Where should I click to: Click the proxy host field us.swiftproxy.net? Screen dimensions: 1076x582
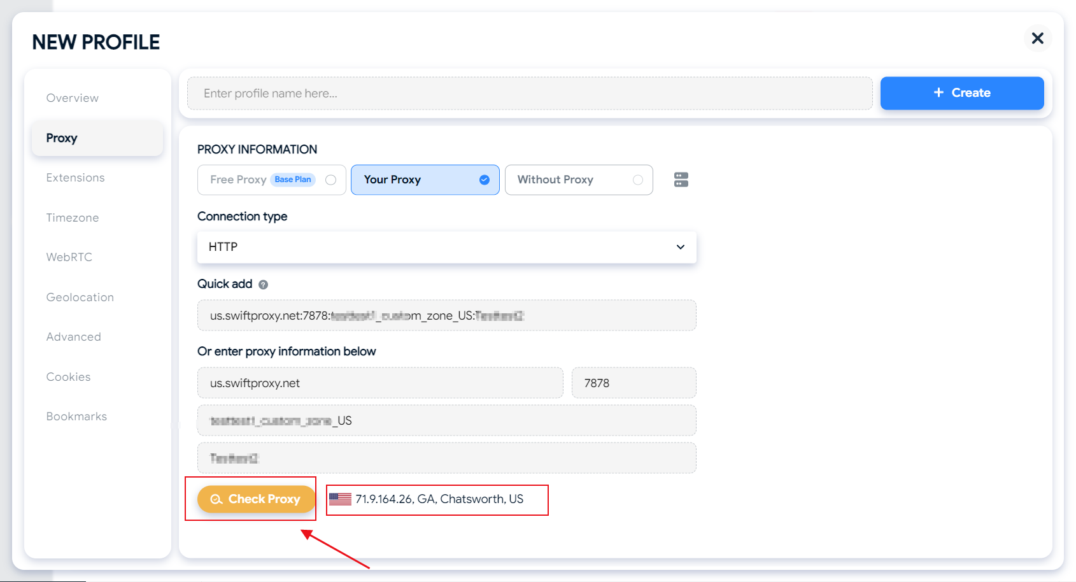pos(380,383)
